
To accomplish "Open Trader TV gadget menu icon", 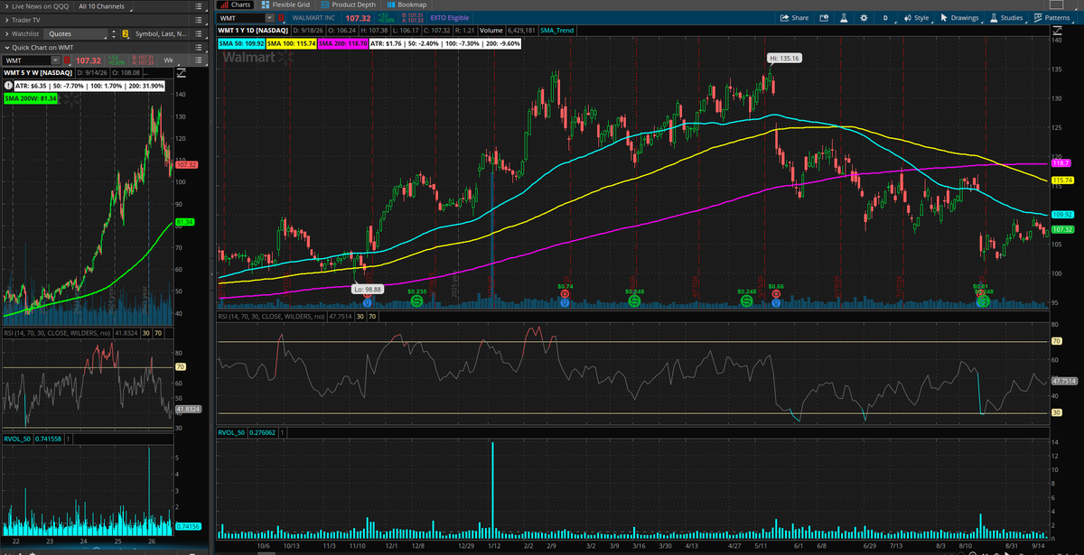I will coord(198,20).
